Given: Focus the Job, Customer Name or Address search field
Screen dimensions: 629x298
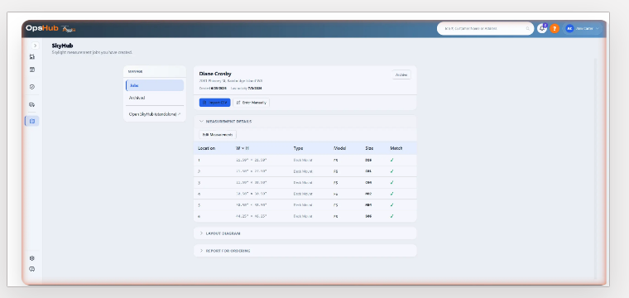Looking at the screenshot, I should click(x=485, y=28).
